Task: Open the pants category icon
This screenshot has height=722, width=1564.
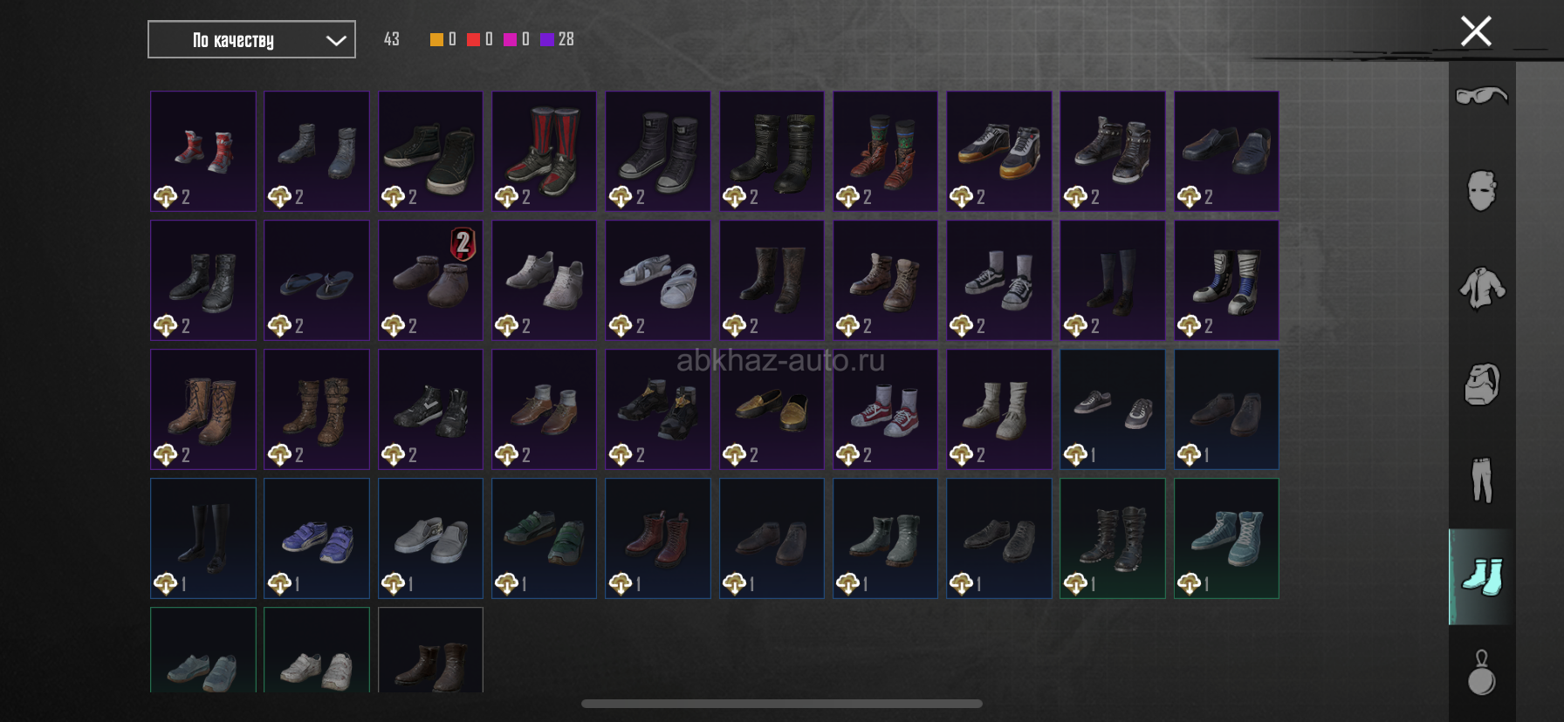Action: coord(1481,480)
